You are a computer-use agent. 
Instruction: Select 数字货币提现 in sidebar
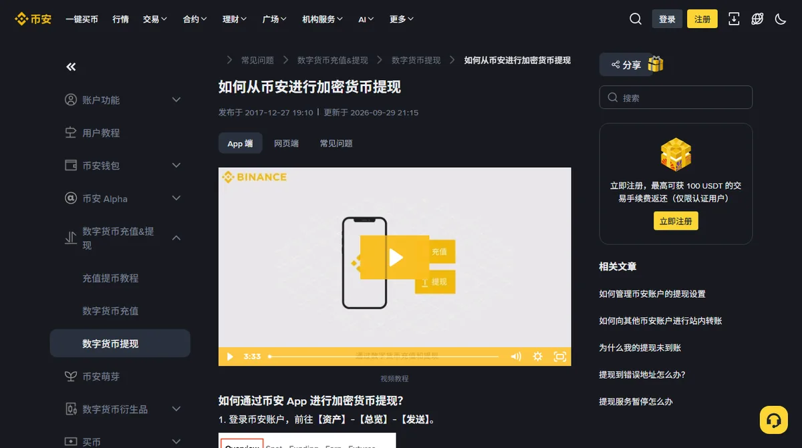[120, 343]
